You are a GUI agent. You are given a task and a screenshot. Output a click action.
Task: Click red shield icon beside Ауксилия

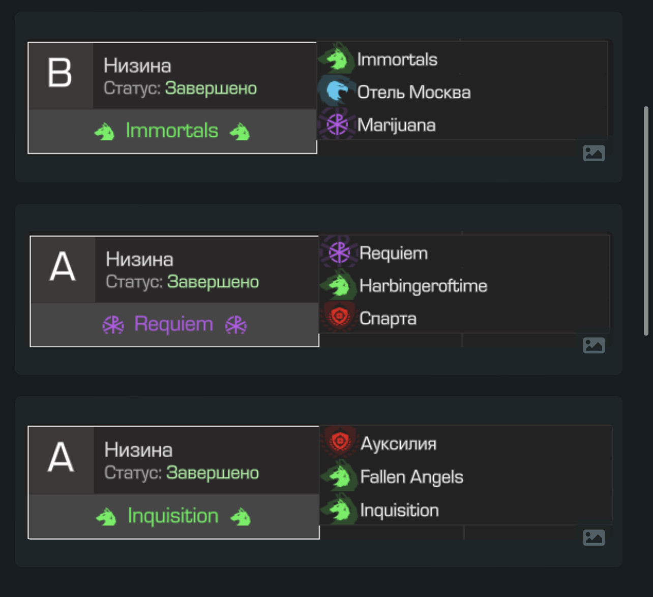click(x=340, y=443)
